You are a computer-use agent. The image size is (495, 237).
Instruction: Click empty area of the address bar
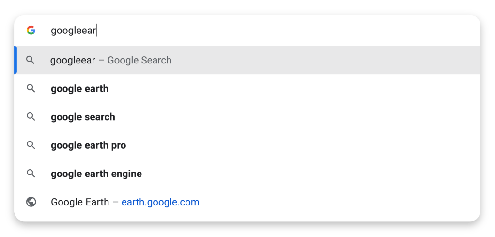point(291,31)
